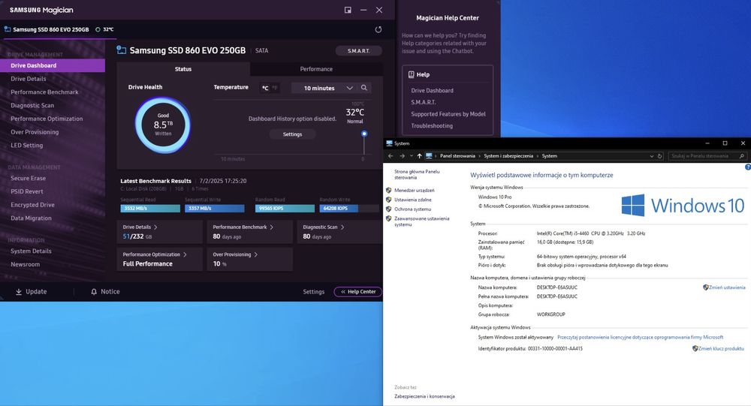This screenshot has width=751, height=406.
Task: Open the Supported Features by Model help link
Action: click(x=448, y=114)
